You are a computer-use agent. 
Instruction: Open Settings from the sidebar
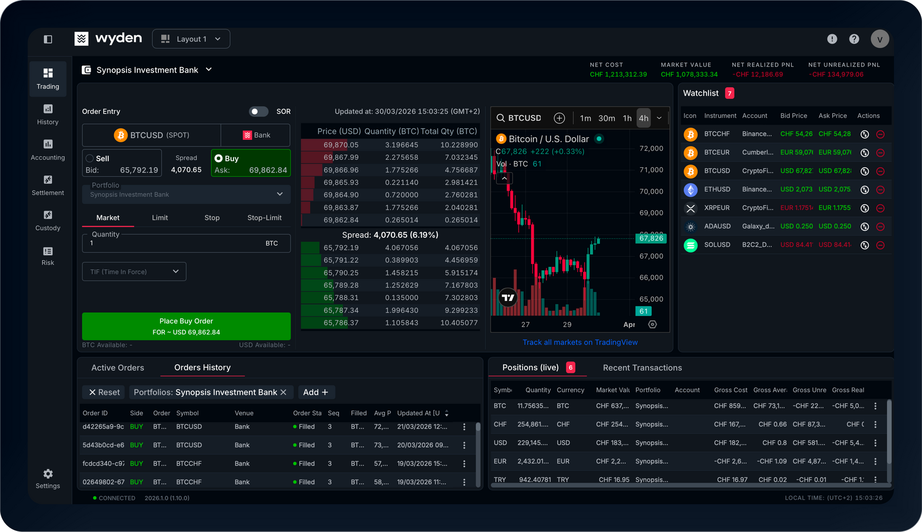pyautogui.click(x=48, y=479)
